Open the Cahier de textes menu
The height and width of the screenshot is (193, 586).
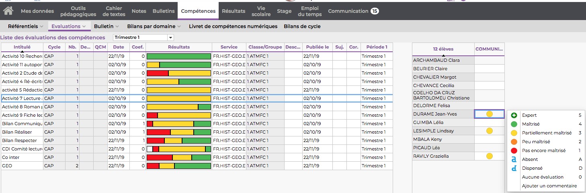coord(114,11)
